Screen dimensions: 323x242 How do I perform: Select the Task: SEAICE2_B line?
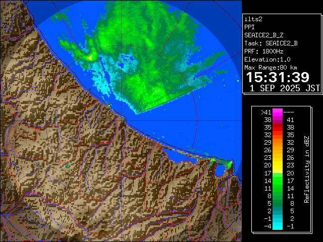271,43
